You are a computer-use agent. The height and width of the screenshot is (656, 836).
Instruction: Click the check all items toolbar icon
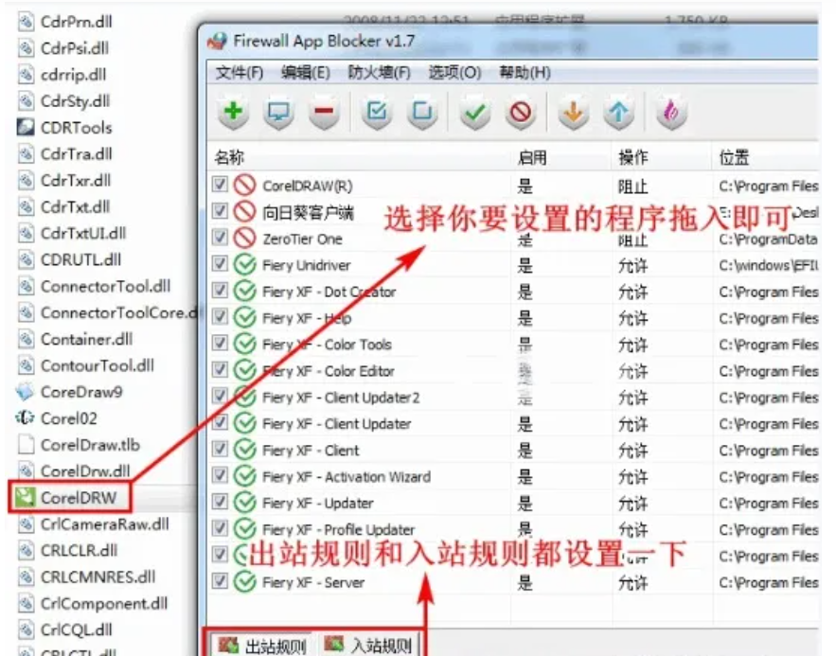[377, 113]
